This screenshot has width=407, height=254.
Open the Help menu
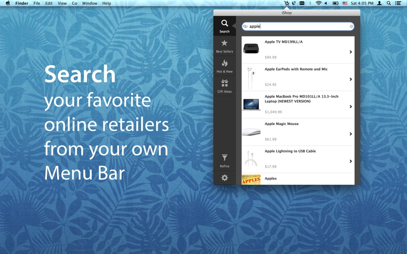point(106,3)
